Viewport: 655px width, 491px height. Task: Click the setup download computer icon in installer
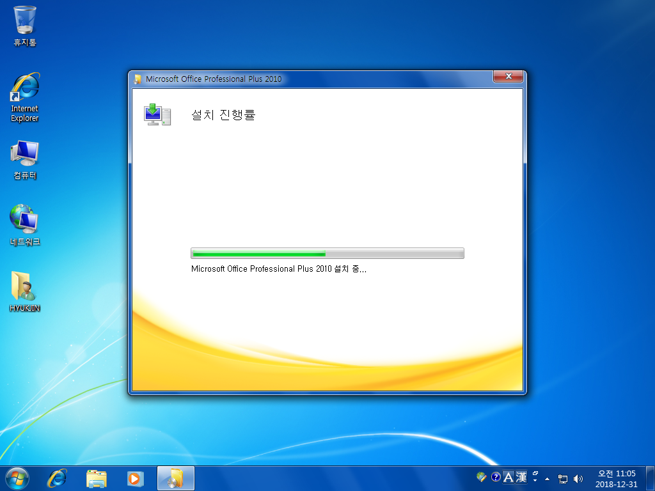(x=157, y=114)
